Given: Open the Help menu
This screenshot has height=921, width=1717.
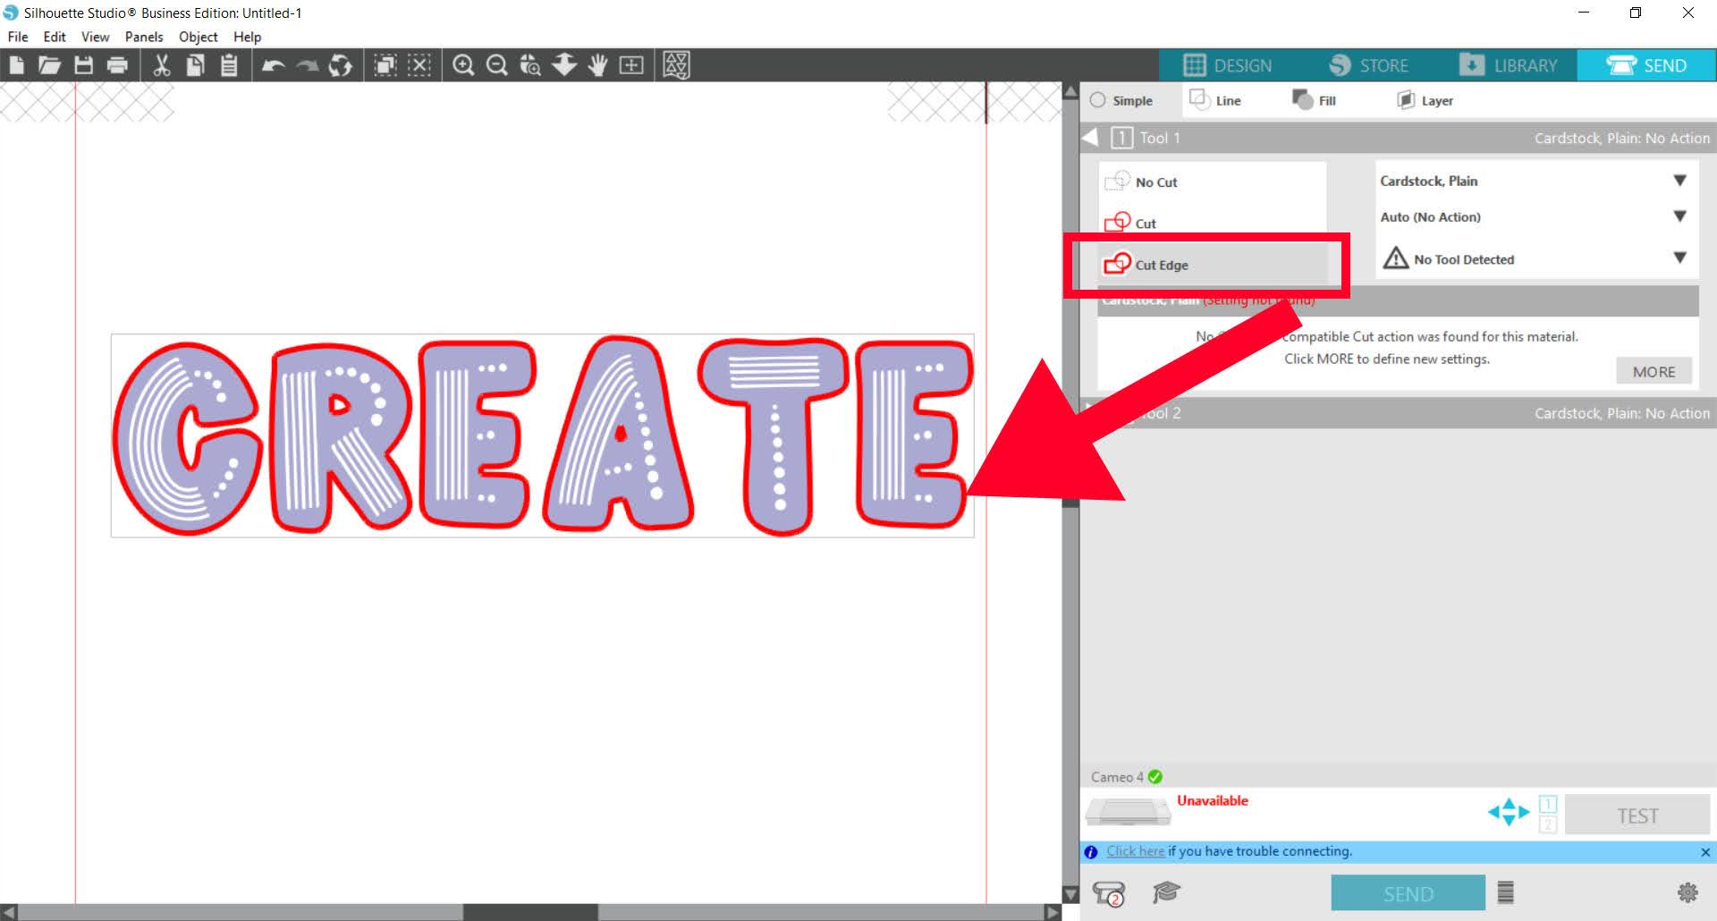Looking at the screenshot, I should (x=248, y=37).
